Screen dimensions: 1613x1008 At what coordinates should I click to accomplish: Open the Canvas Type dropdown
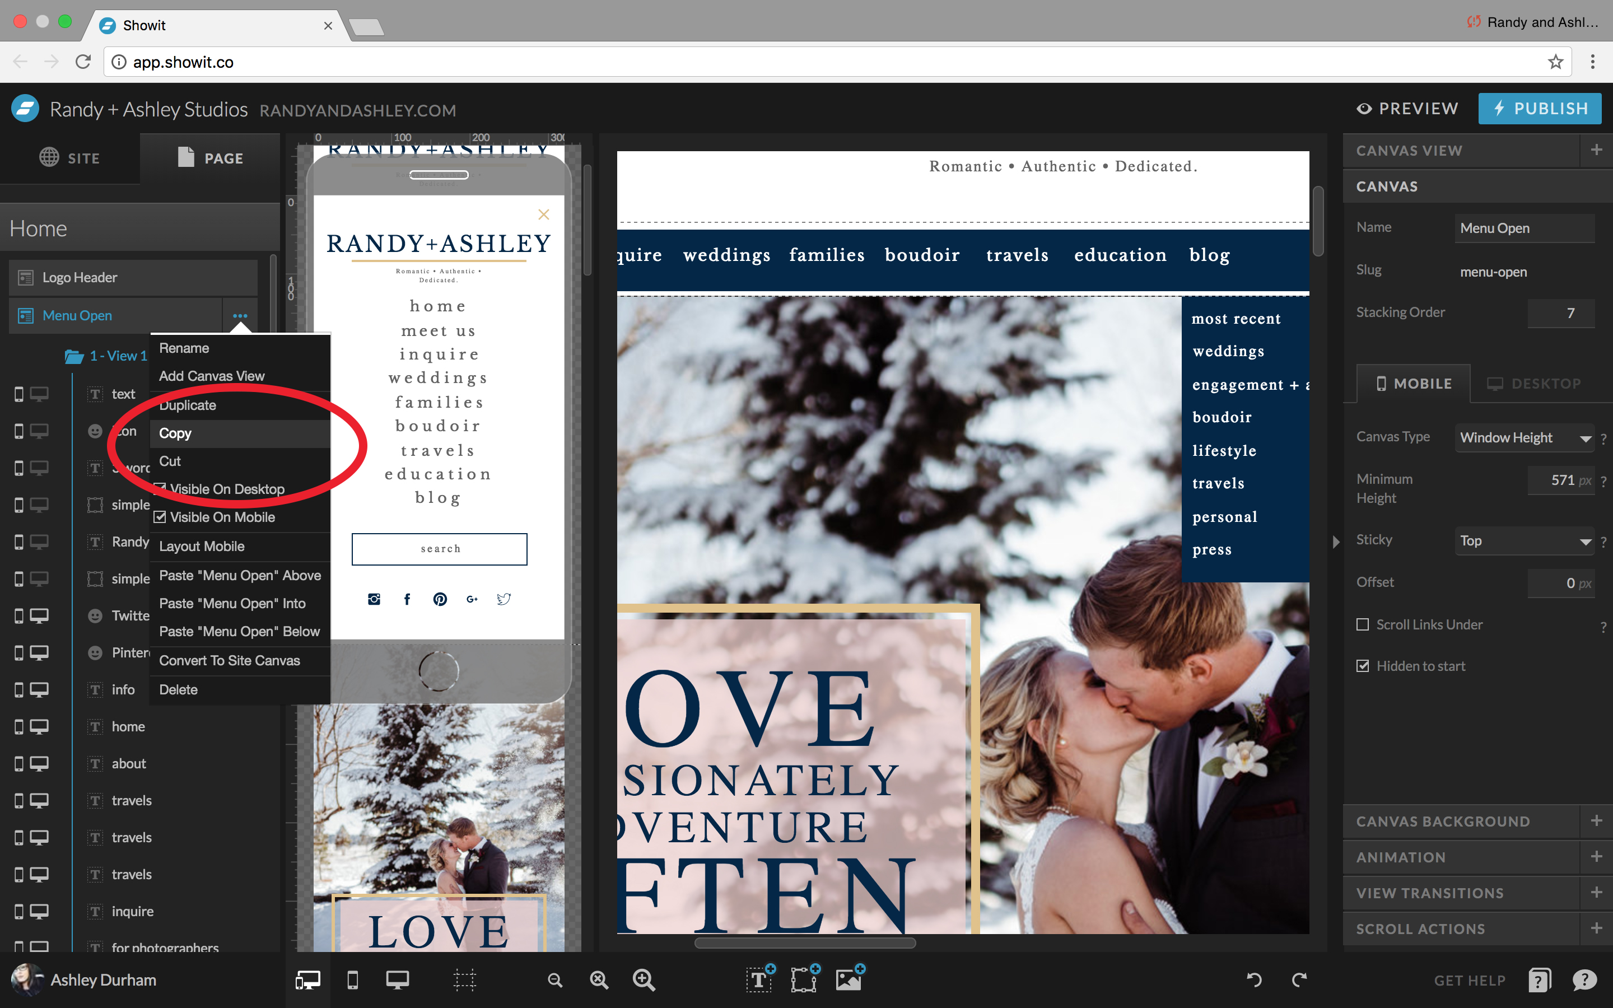[x=1525, y=437]
